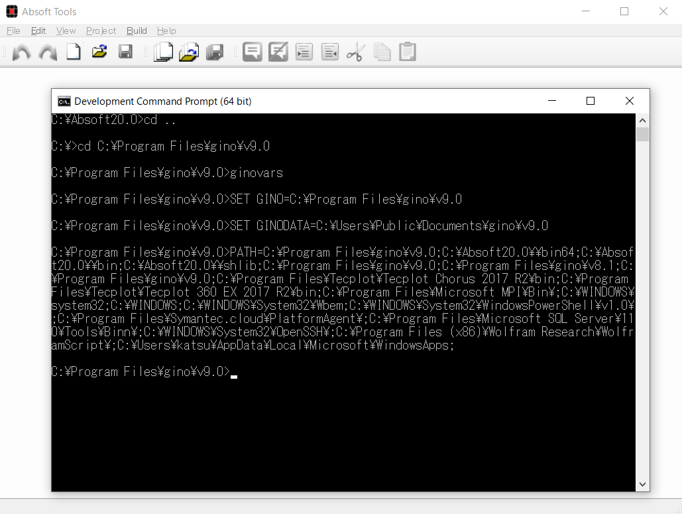Click the 'Absoft Tools' window title text
The width and height of the screenshot is (682, 514).
coord(49,12)
